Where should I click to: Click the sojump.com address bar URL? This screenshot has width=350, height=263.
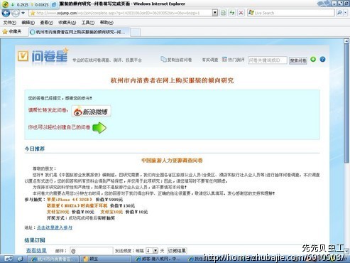click(121, 13)
